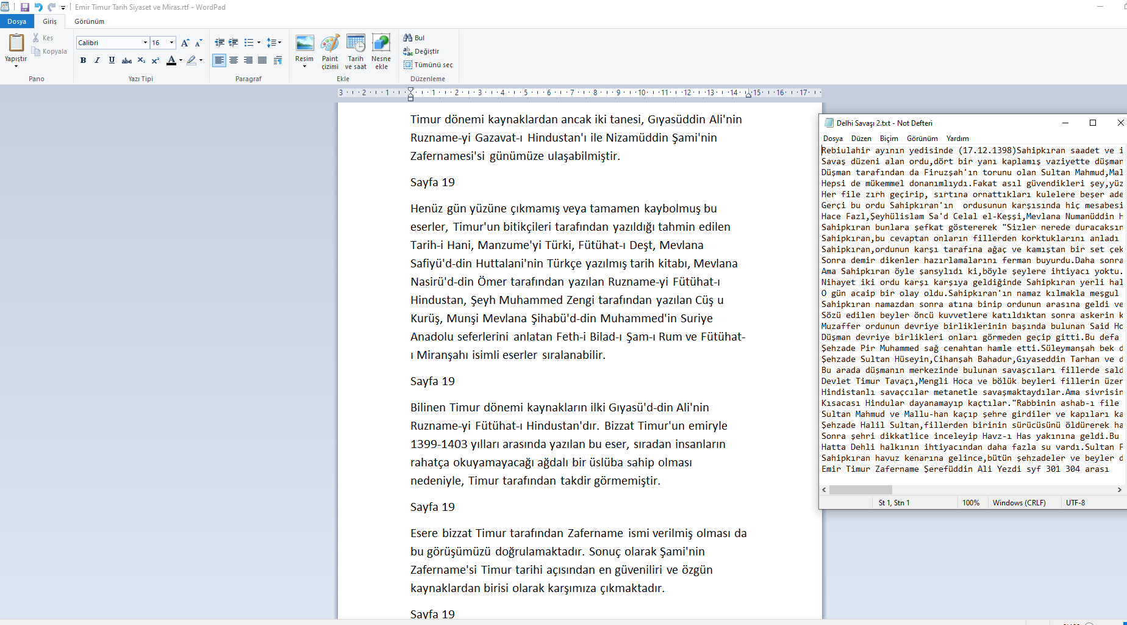Center the paragraph text
The height and width of the screenshot is (625, 1127).
234,60
